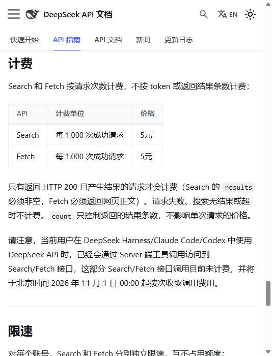Click the text '只有返回 HTTP 200'

(43, 187)
